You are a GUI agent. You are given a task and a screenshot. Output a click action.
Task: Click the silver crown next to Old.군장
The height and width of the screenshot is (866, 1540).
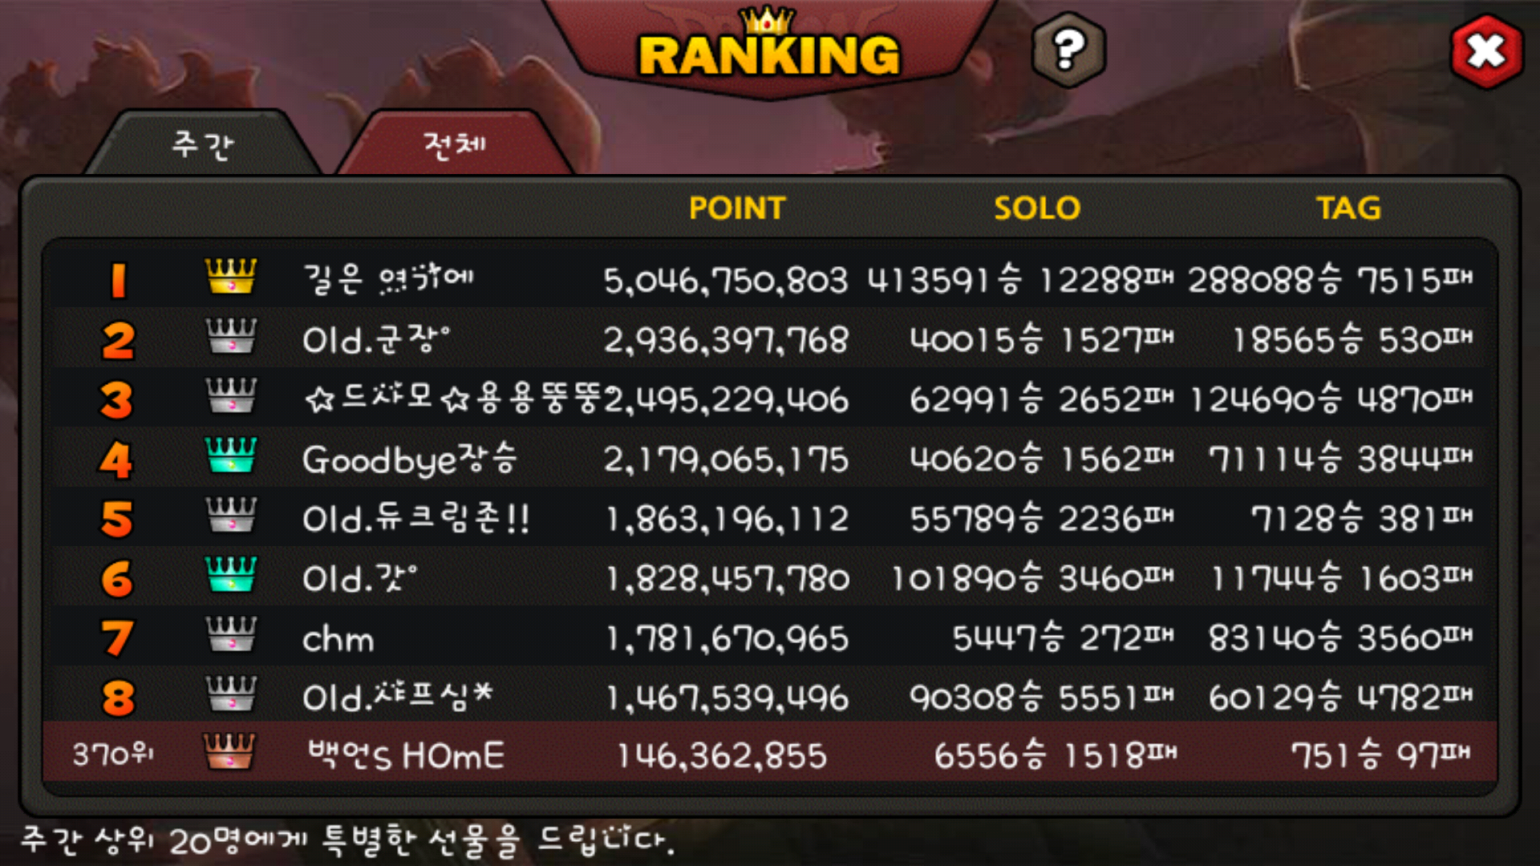[231, 336]
